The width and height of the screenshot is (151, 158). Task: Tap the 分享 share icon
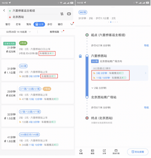coord(104,152)
